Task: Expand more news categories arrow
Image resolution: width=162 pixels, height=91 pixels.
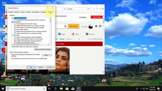Action: point(79,39)
